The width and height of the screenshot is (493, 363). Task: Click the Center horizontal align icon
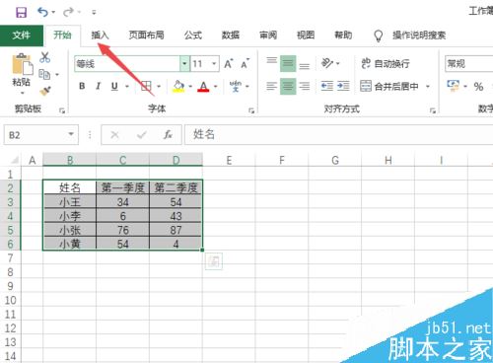tap(288, 86)
